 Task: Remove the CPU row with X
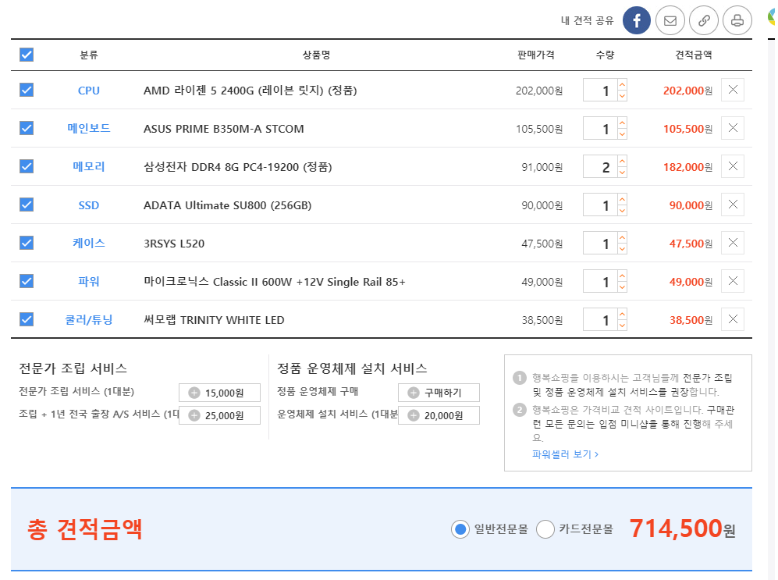click(733, 90)
